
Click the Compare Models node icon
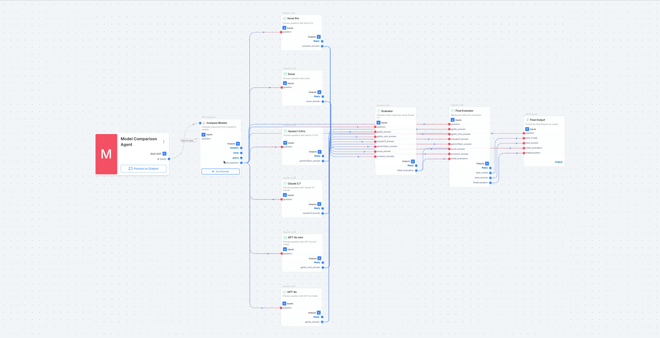204,123
